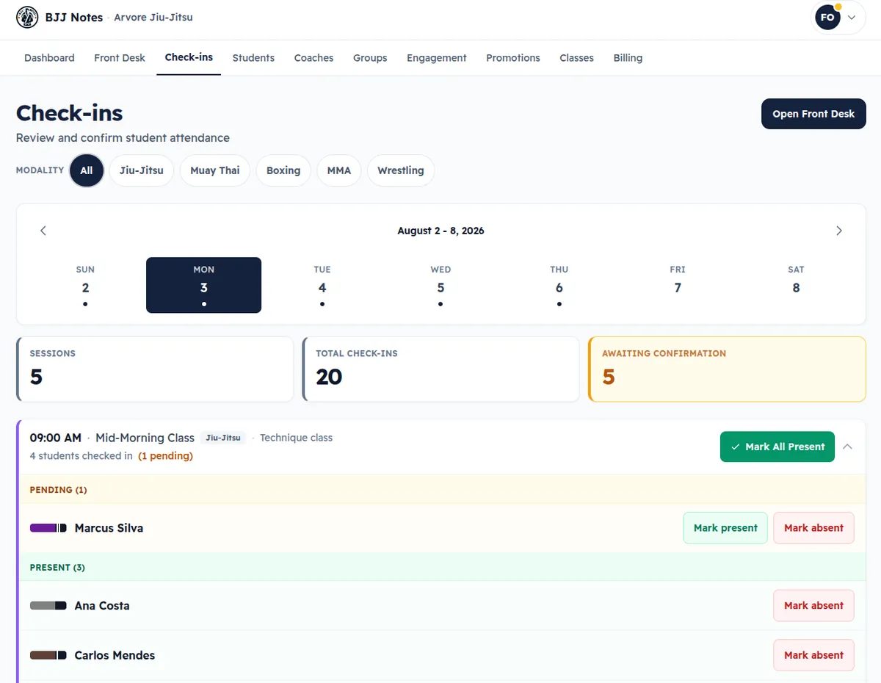Go to previous week arrow
Viewport: 881px width, 683px height.
[43, 231]
